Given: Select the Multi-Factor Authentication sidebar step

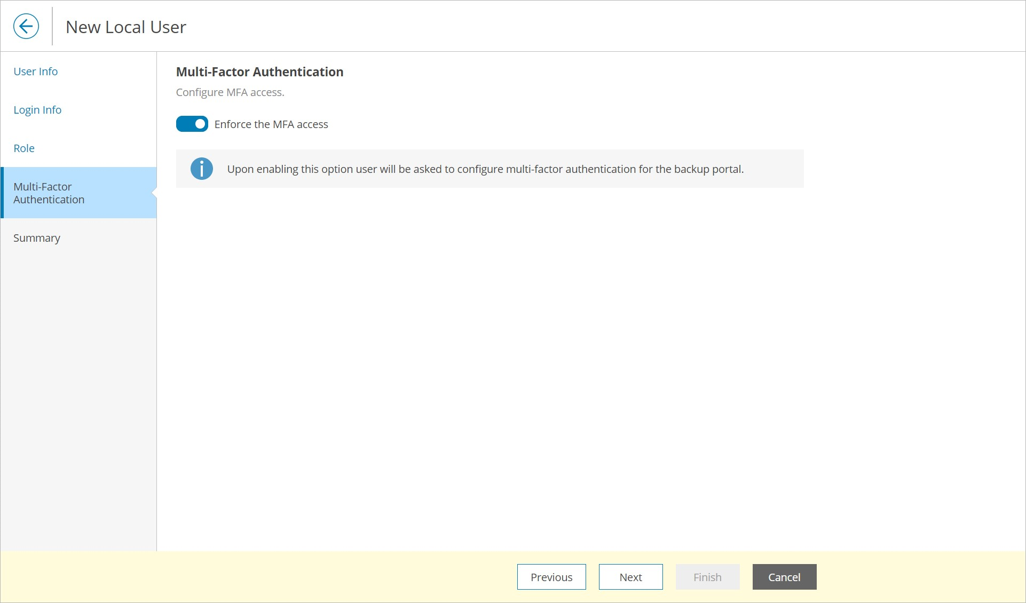Looking at the screenshot, I should (x=49, y=193).
